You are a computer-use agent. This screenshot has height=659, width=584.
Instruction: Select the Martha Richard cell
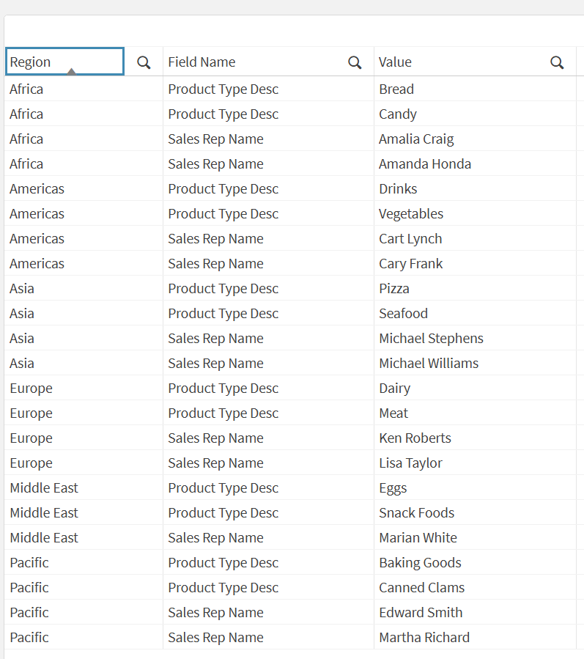424,638
